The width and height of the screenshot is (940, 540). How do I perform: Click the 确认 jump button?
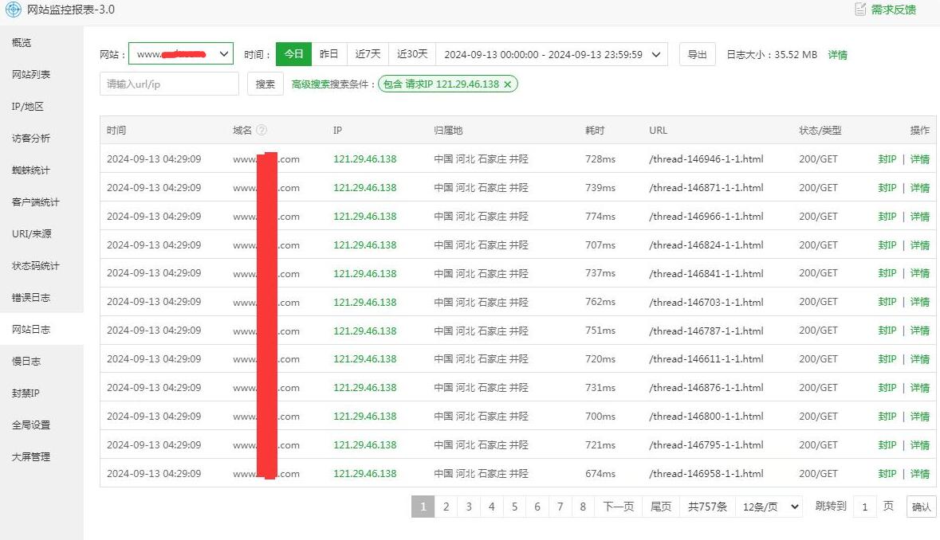[921, 507]
